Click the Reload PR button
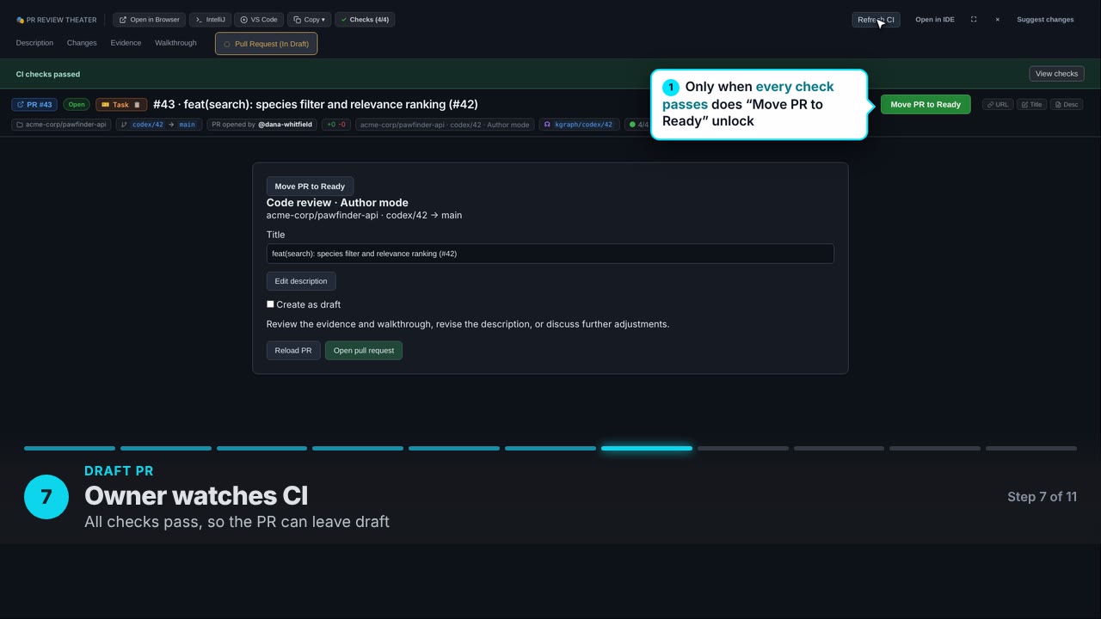1101x619 pixels. point(293,351)
